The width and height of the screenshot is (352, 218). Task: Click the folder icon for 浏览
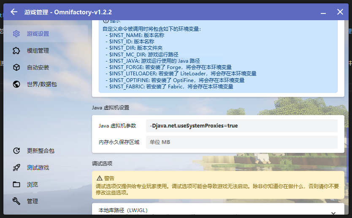click(x=16, y=184)
